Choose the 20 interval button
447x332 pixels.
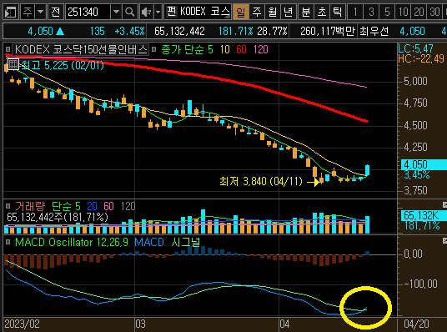coord(419,12)
